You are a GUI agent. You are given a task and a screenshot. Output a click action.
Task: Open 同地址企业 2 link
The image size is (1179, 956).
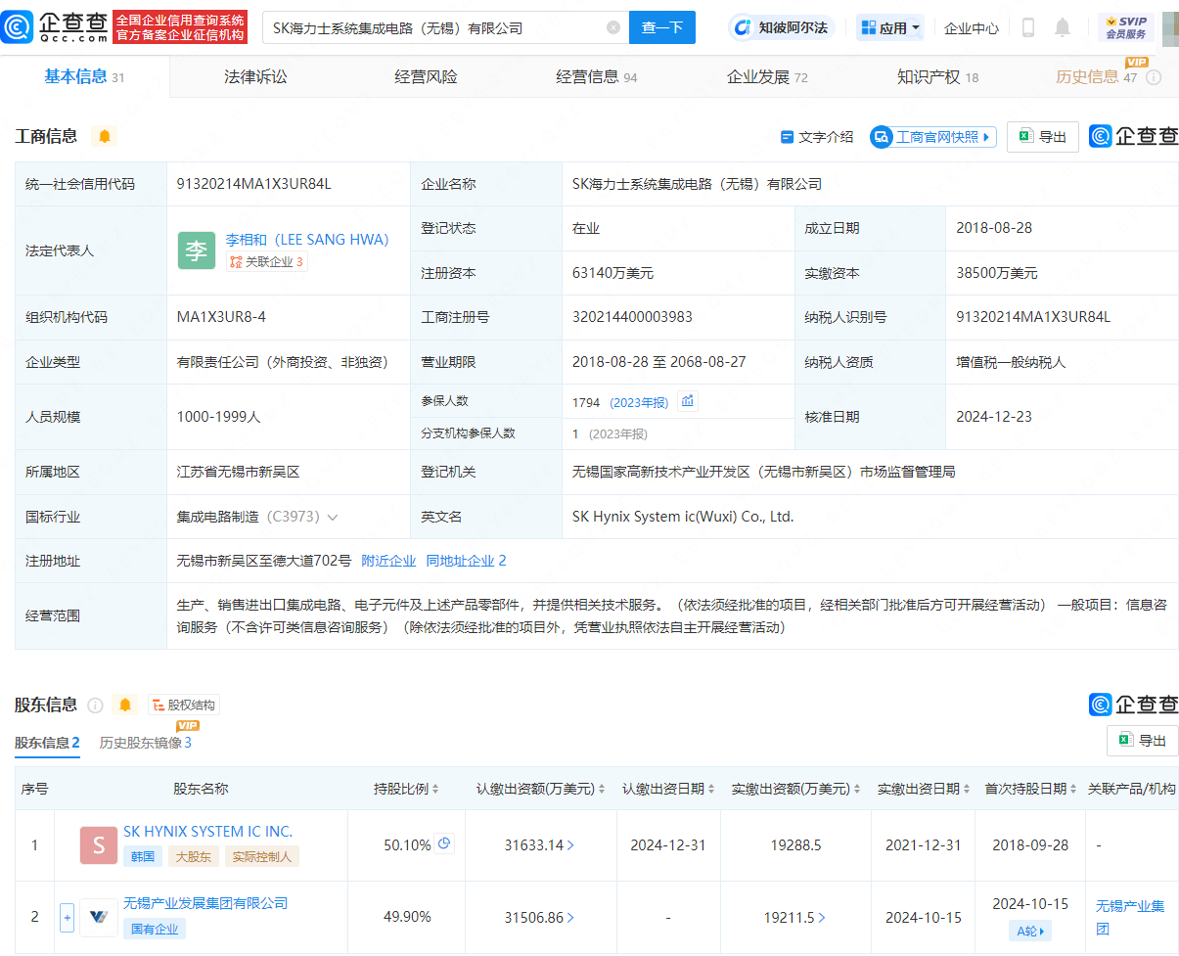466,561
